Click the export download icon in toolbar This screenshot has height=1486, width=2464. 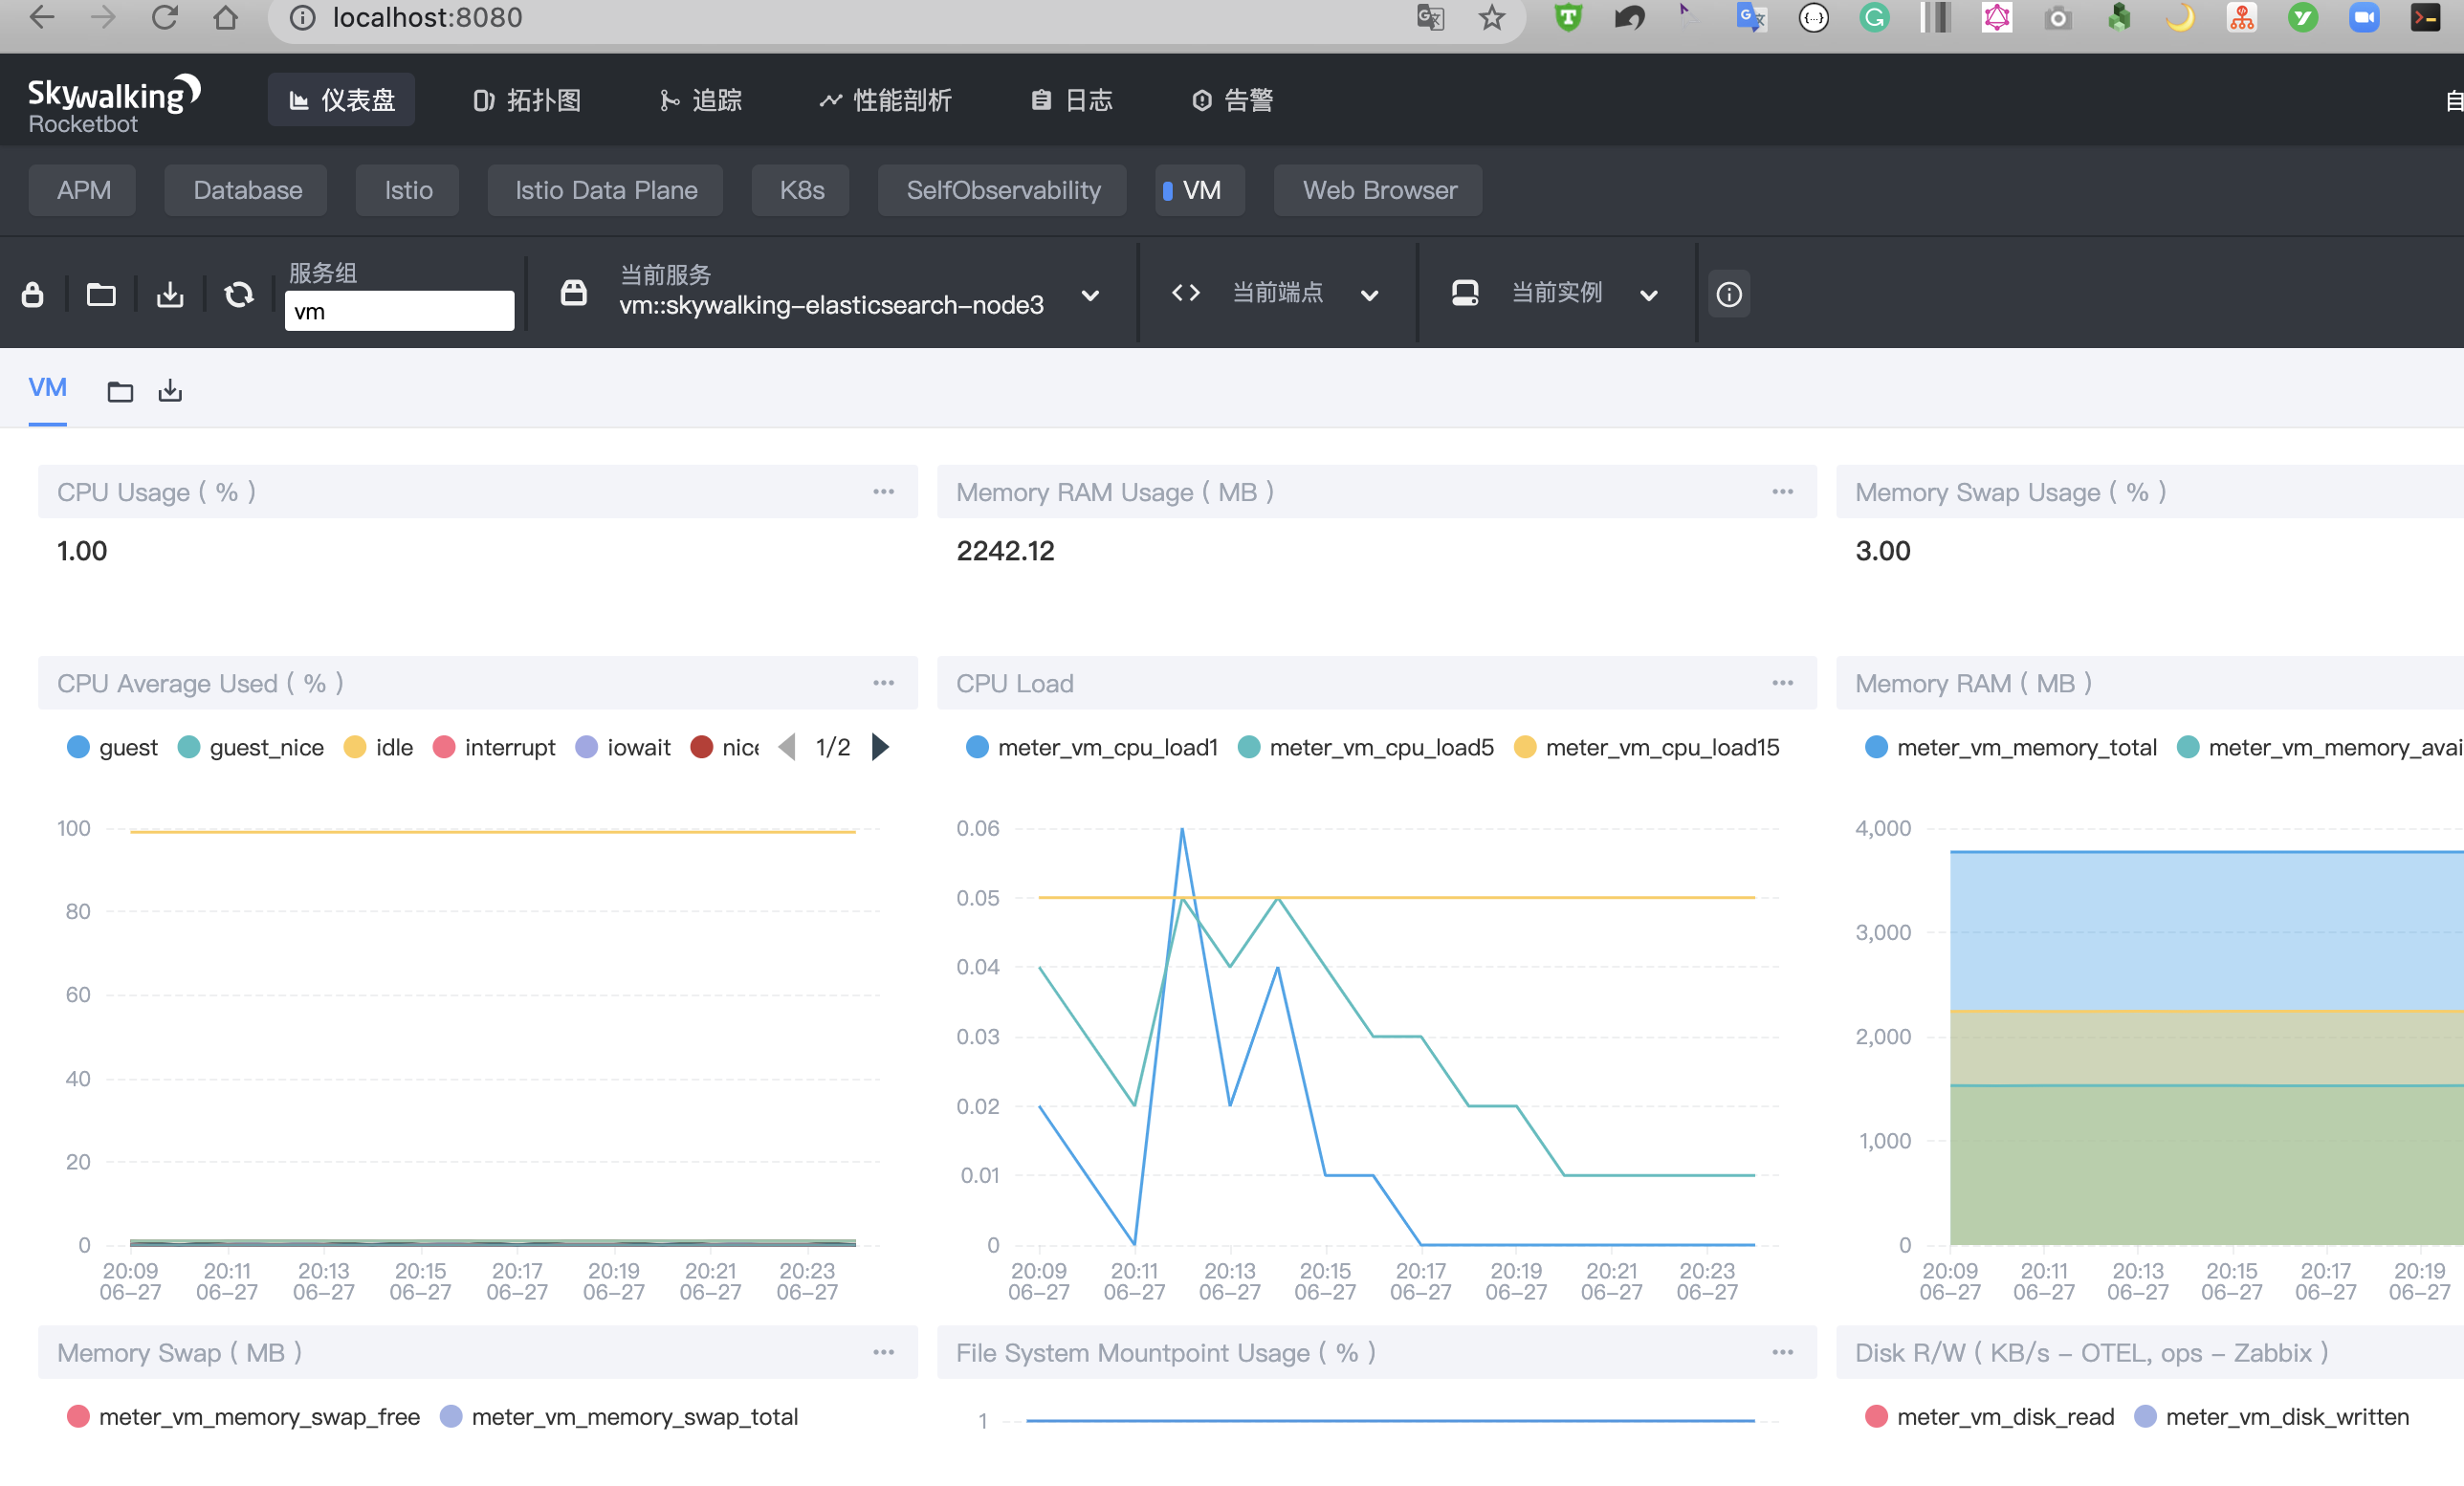(x=170, y=294)
